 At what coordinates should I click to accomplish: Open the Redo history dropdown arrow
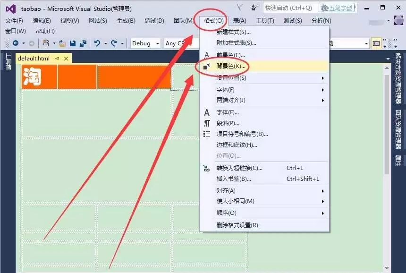(x=122, y=43)
